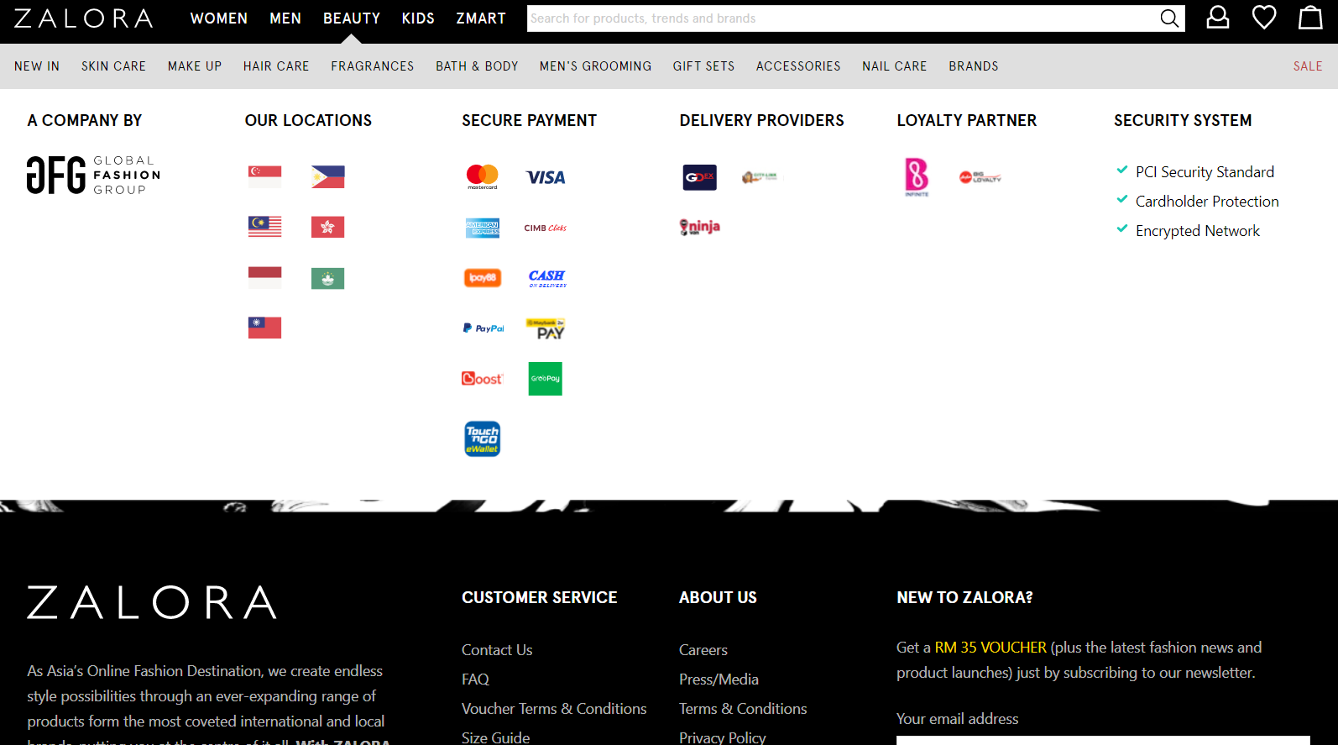The width and height of the screenshot is (1338, 745).
Task: Open the user account icon
Action: click(x=1218, y=18)
